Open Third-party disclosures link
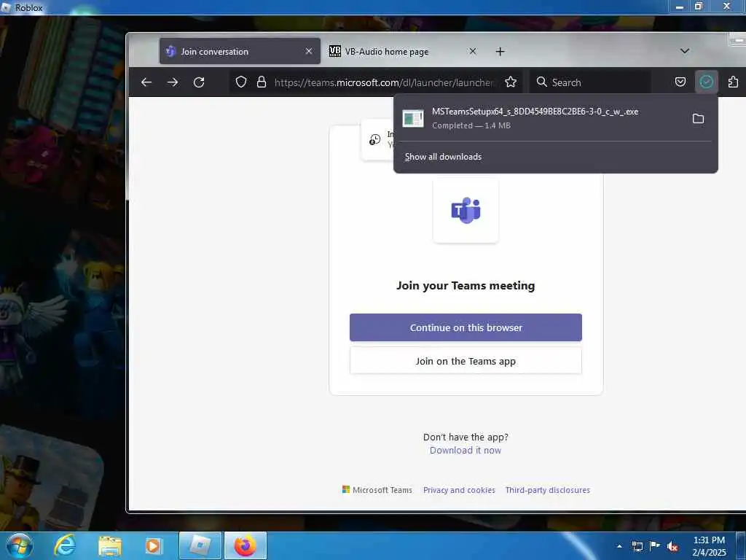 [548, 490]
